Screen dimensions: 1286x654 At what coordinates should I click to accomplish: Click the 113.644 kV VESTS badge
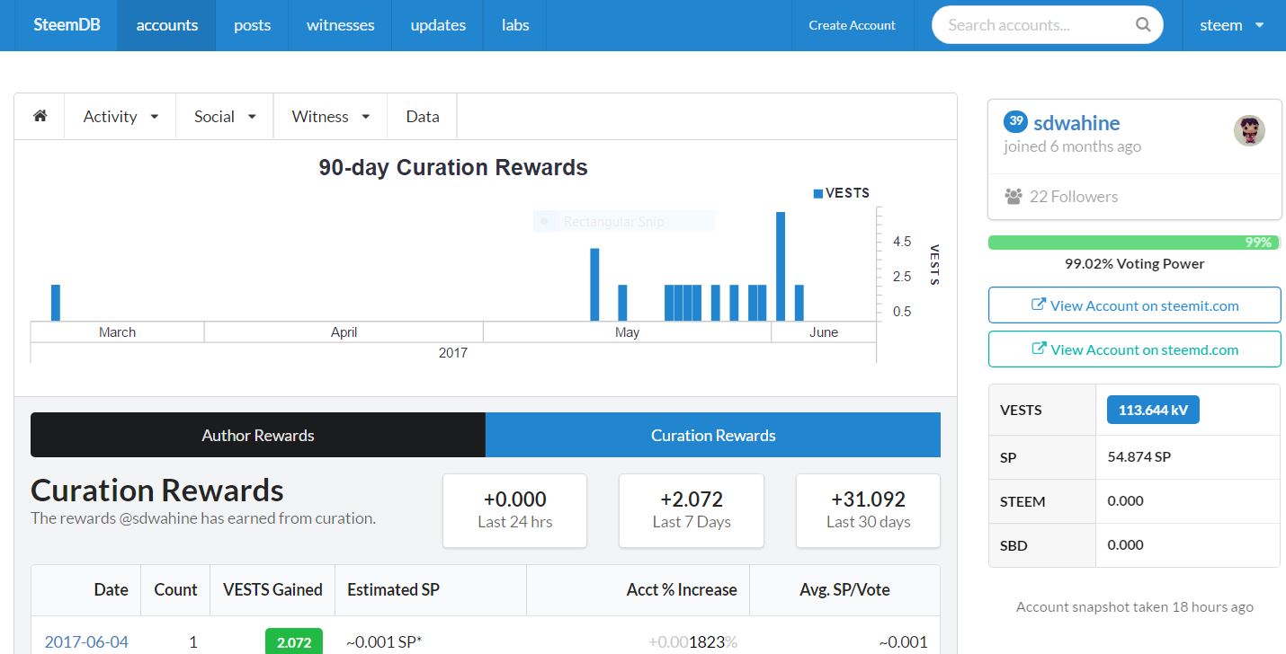tap(1153, 410)
